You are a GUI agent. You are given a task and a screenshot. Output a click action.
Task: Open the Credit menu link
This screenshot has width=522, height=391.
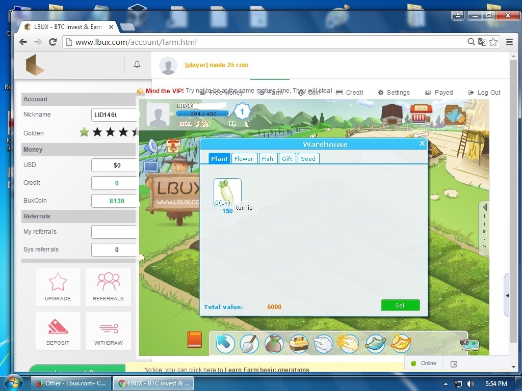click(350, 93)
